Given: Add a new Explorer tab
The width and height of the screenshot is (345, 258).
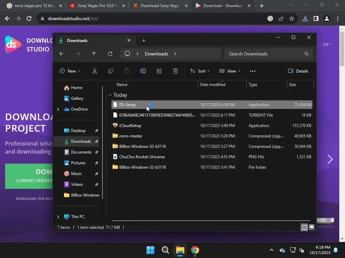Looking at the screenshot, I should click(144, 40).
